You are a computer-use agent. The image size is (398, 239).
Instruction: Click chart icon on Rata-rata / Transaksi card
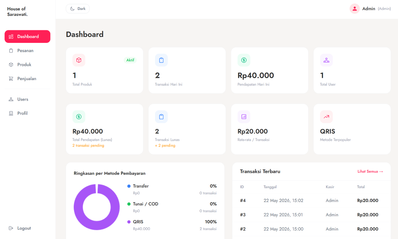tap(244, 117)
